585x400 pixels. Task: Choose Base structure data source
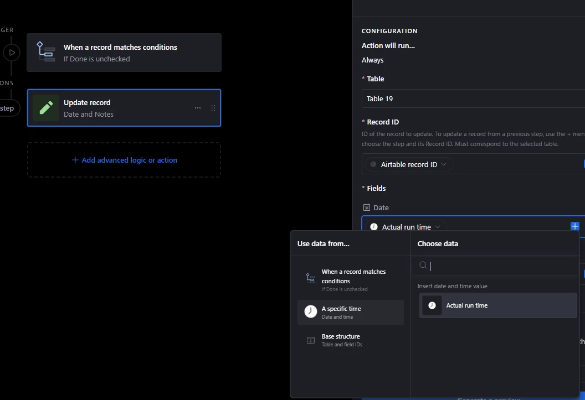(350, 340)
